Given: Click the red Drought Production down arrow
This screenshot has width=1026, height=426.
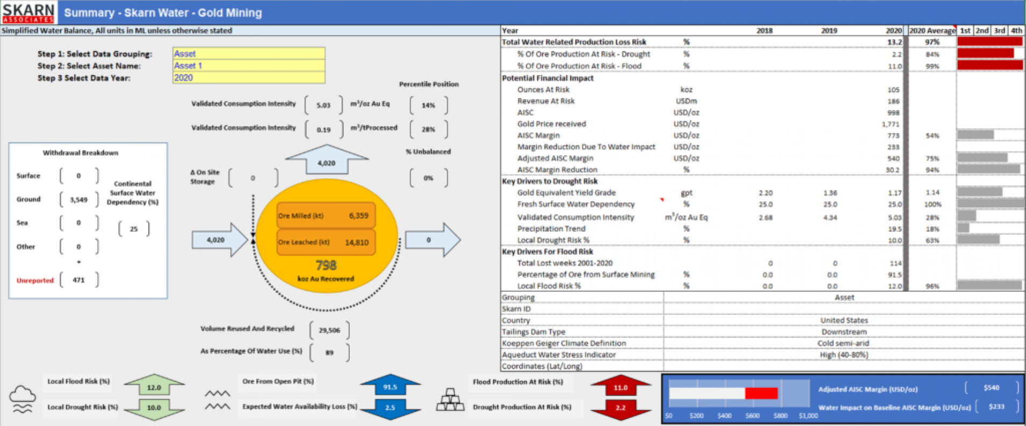Looking at the screenshot, I should 620,408.
